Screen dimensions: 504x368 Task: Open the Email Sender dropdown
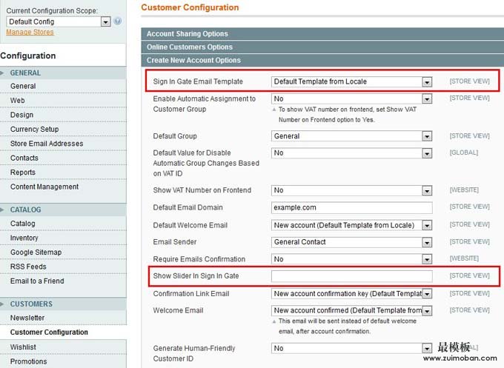[x=351, y=242]
